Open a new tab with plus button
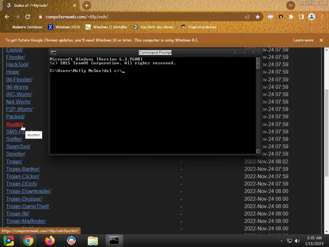The height and width of the screenshot is (247, 329). tap(87, 5)
